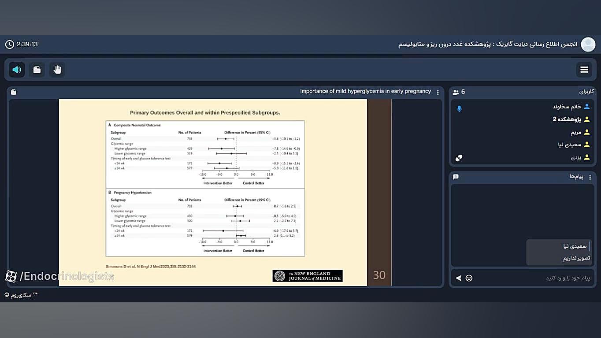Click the session time 2:39:13
The image size is (601, 338).
click(27, 45)
